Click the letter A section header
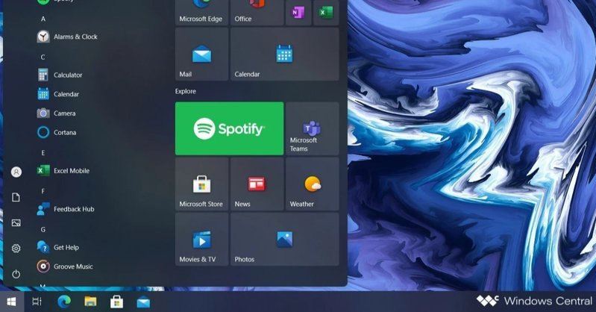 click(x=43, y=19)
